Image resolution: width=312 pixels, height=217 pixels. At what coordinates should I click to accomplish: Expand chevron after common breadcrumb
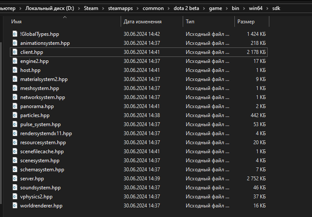[169, 9]
